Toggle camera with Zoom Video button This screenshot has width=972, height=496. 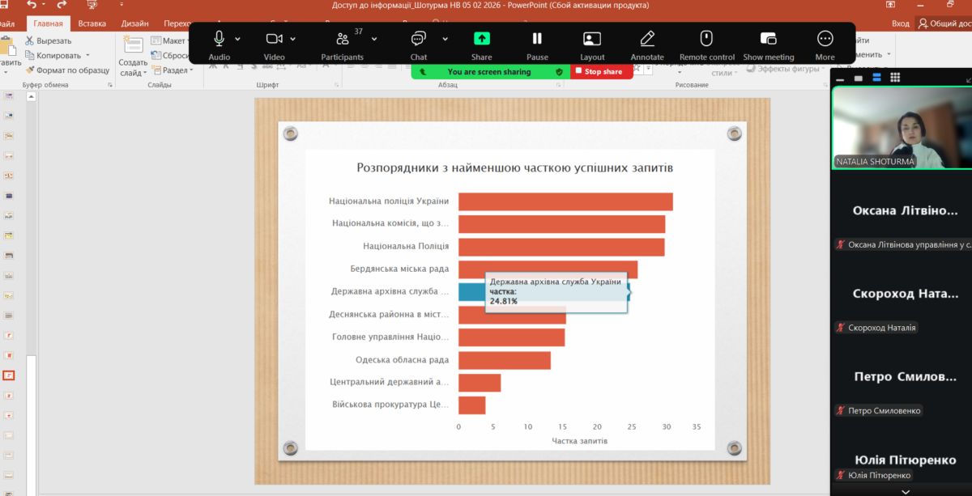click(x=274, y=39)
